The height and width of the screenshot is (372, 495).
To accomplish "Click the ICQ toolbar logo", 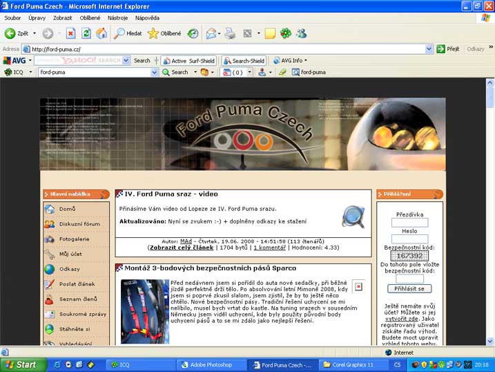I will [x=14, y=72].
